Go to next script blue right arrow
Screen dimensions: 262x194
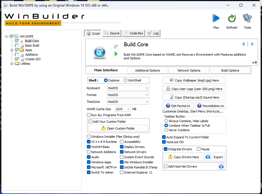click(252, 44)
